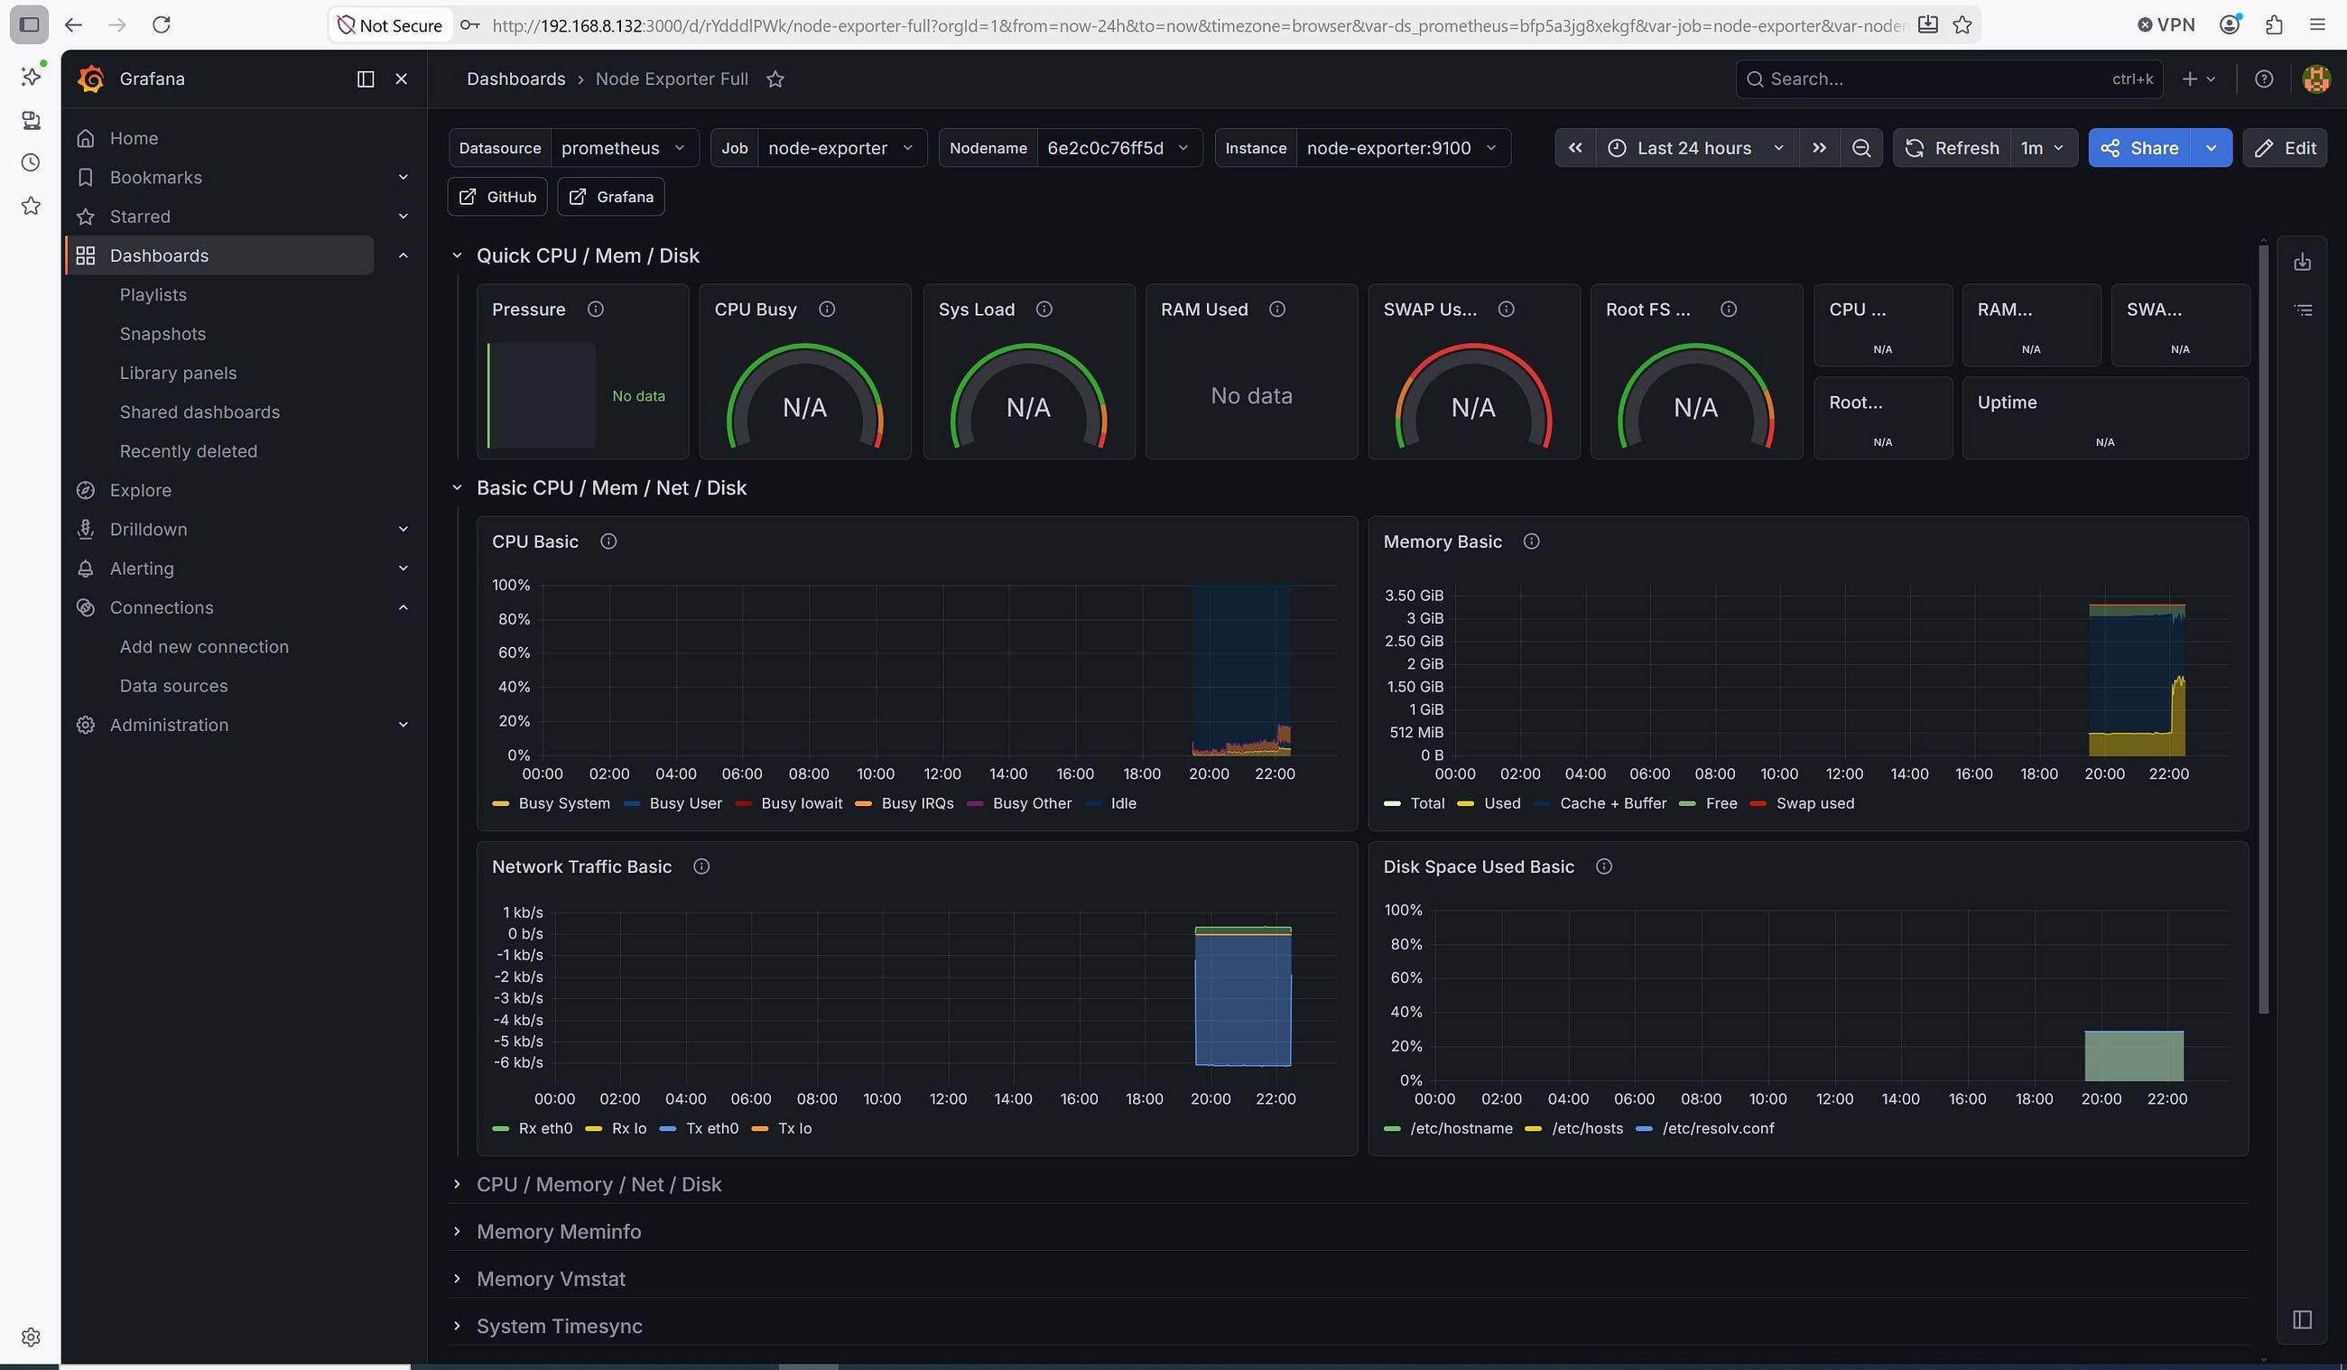This screenshot has width=2347, height=1370.
Task: Click the Grafana logo icon
Action: [x=90, y=79]
